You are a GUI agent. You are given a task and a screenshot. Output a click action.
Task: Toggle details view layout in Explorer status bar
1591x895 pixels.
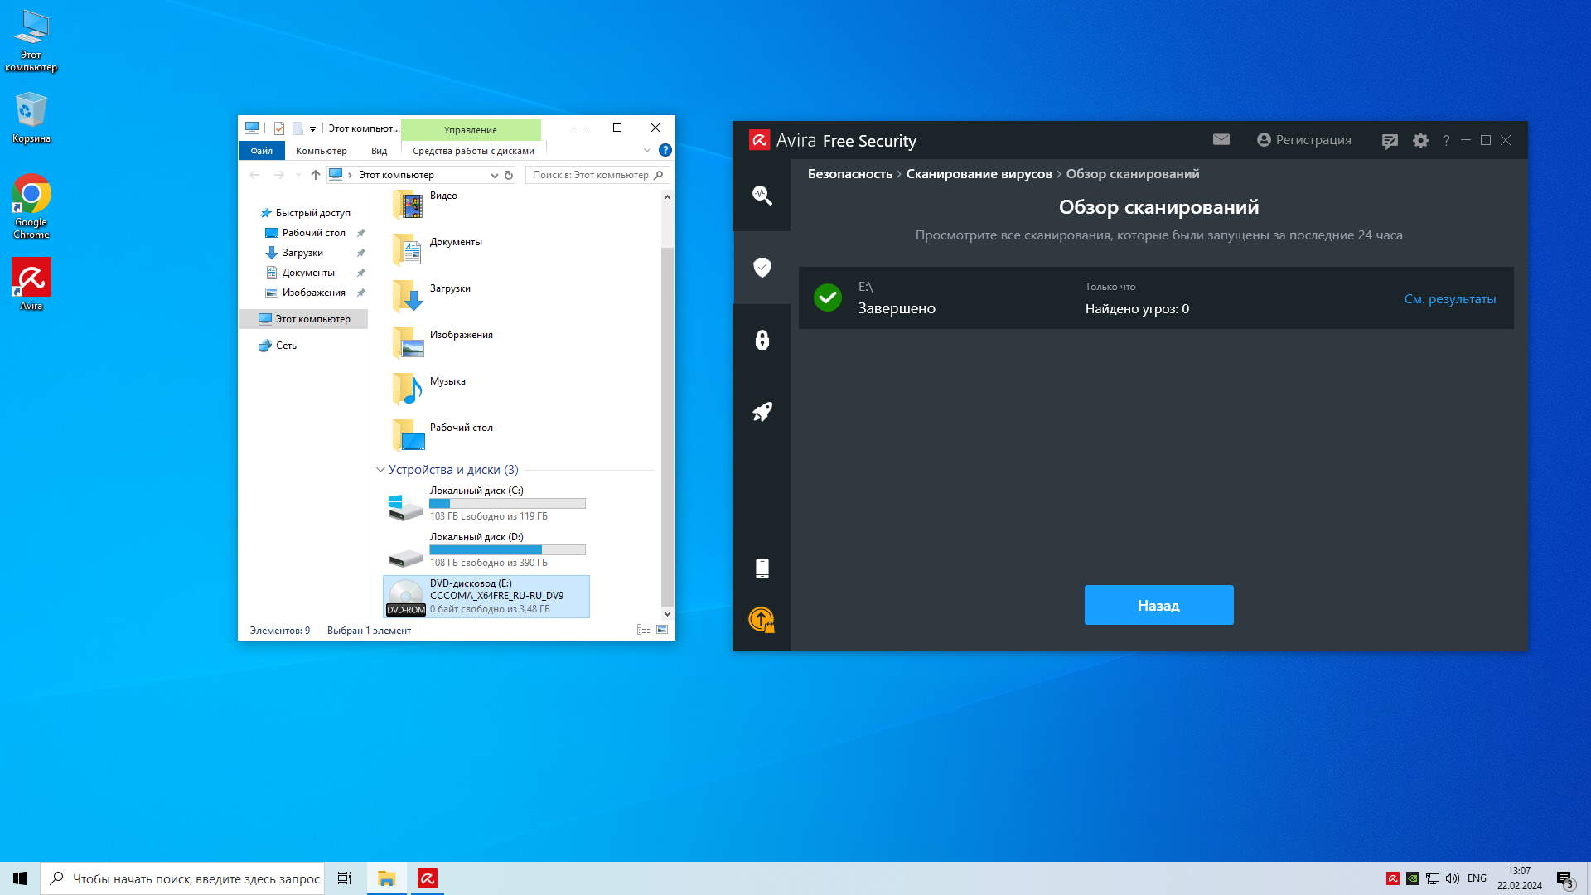[x=643, y=630]
